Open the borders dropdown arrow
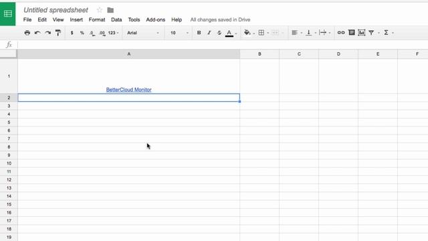The height and width of the screenshot is (241, 428). click(268, 33)
